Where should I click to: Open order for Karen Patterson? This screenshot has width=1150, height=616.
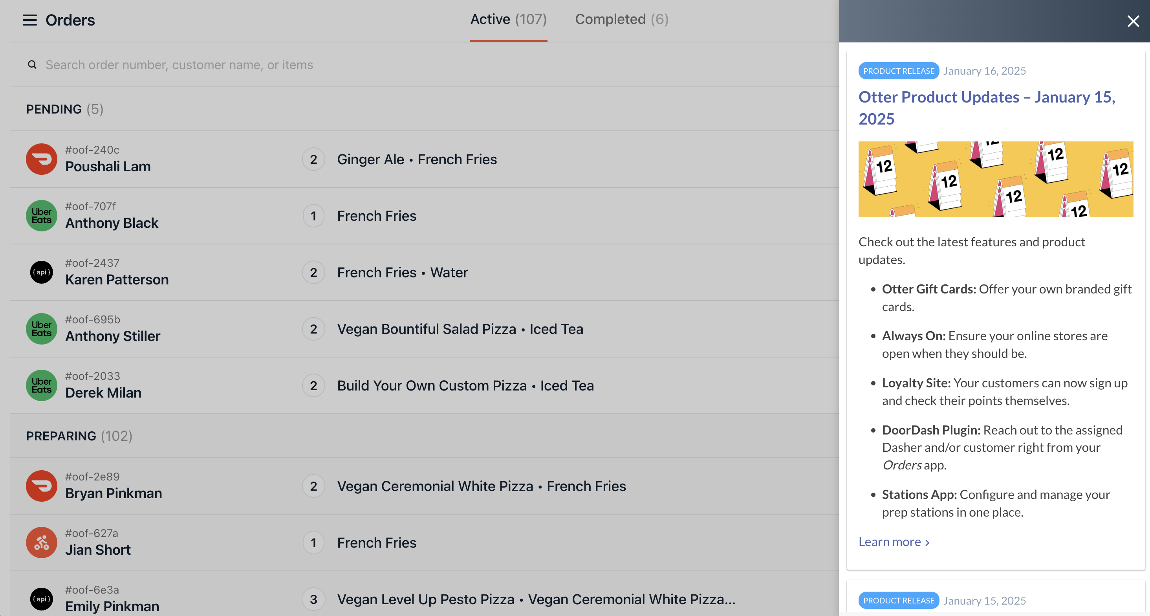424,273
